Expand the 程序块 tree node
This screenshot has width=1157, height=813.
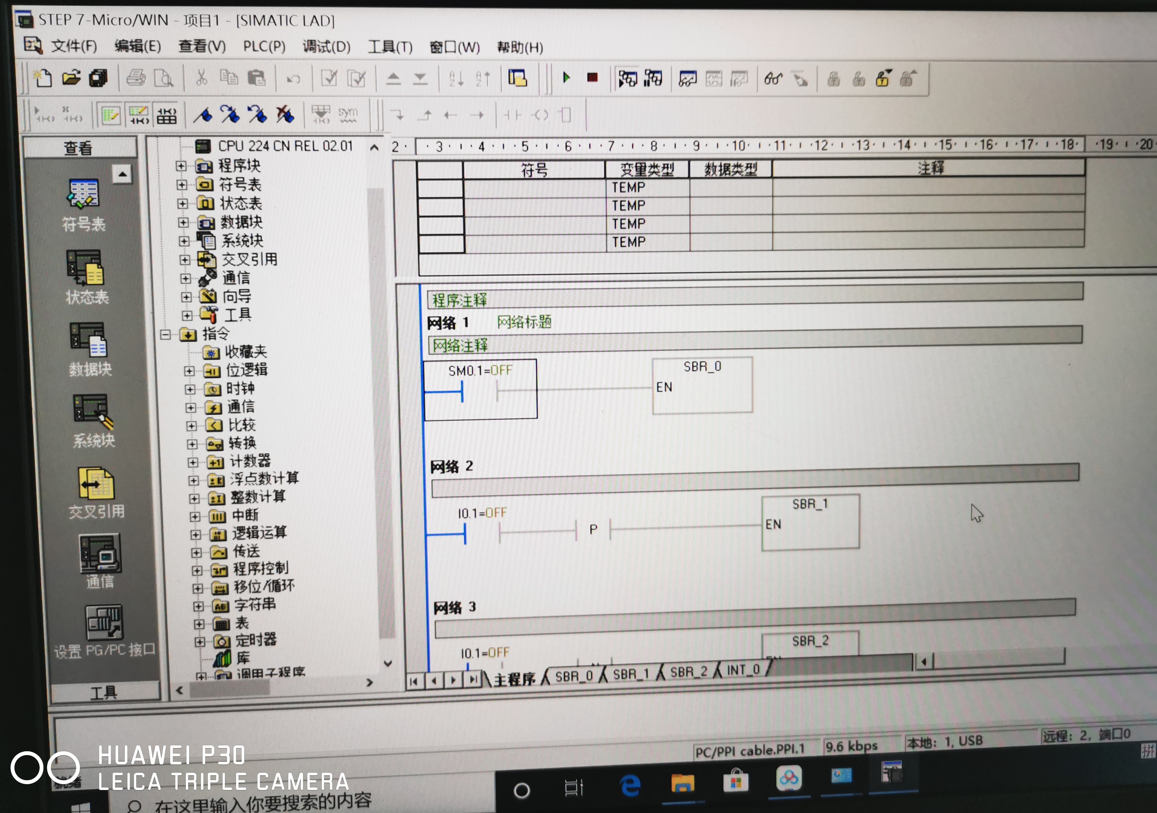point(181,166)
